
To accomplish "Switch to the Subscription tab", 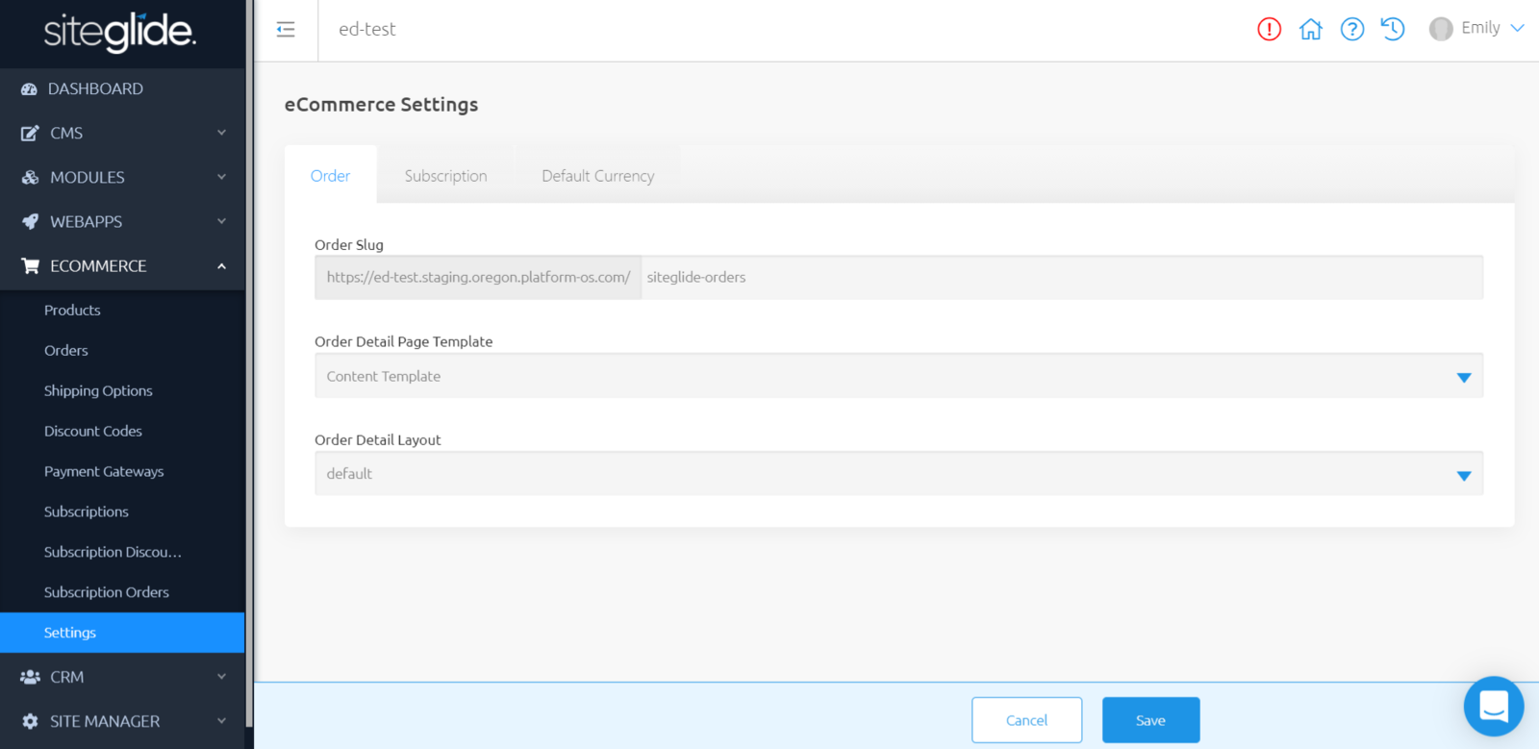I will (445, 176).
